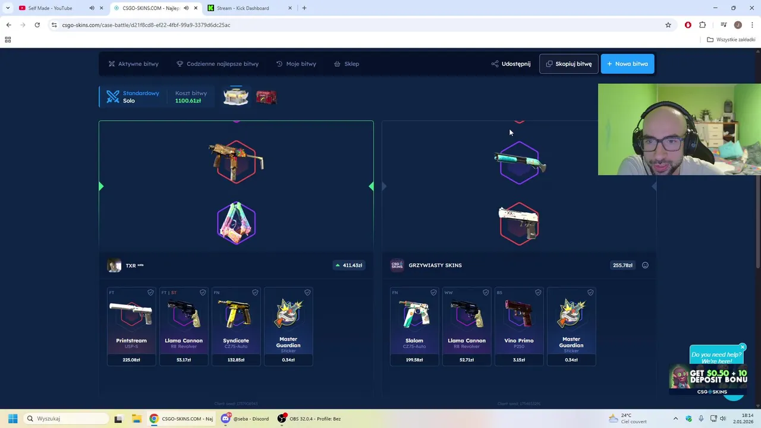
Task: Click the page vertical scrollbar
Action: coord(757,160)
